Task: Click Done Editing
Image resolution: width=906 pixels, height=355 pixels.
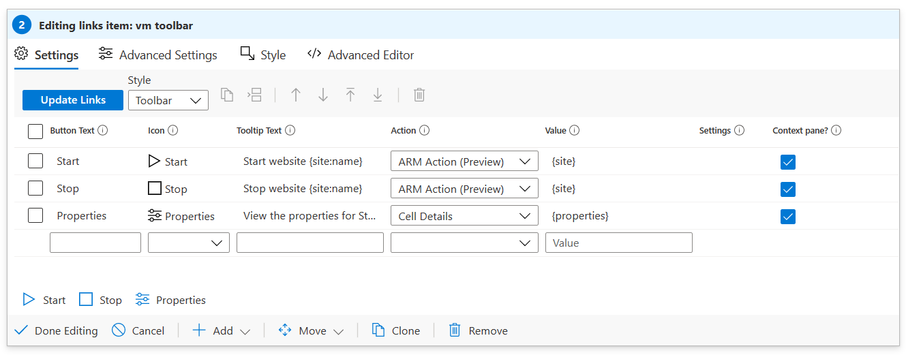Action: (x=56, y=330)
